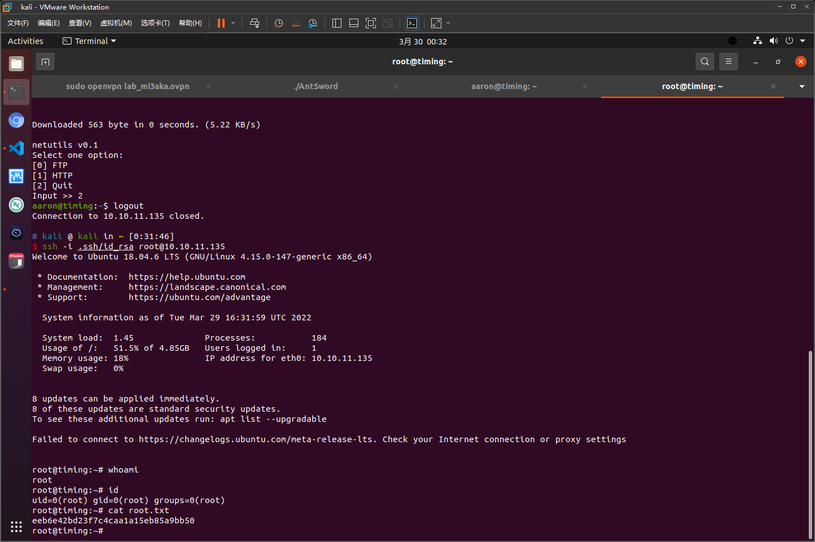Add a new terminal tab
Viewport: 815px width, 542px height.
(x=46, y=61)
